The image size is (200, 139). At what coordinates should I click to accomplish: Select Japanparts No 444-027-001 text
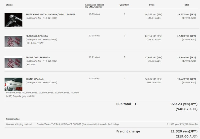41,83
